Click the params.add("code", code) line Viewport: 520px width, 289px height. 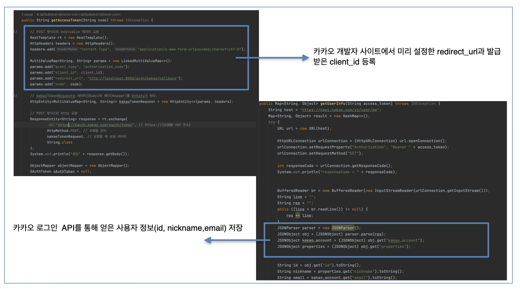(56, 84)
